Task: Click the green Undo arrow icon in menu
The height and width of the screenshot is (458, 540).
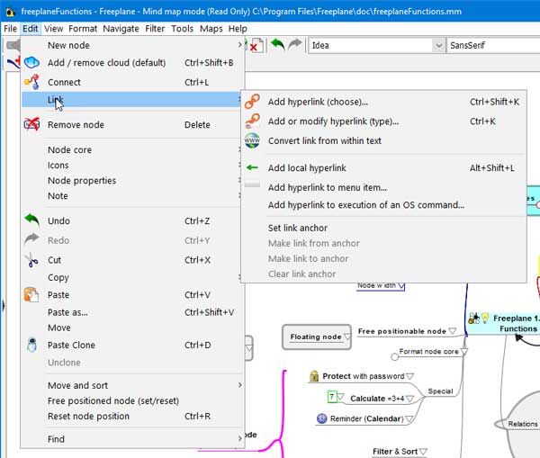Action: [31, 220]
